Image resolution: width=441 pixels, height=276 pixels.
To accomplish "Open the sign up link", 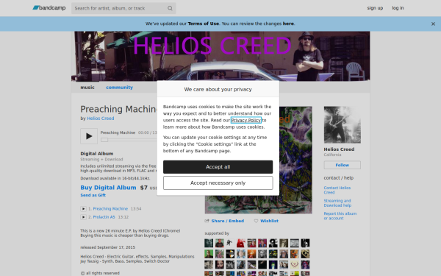I will coord(375,8).
